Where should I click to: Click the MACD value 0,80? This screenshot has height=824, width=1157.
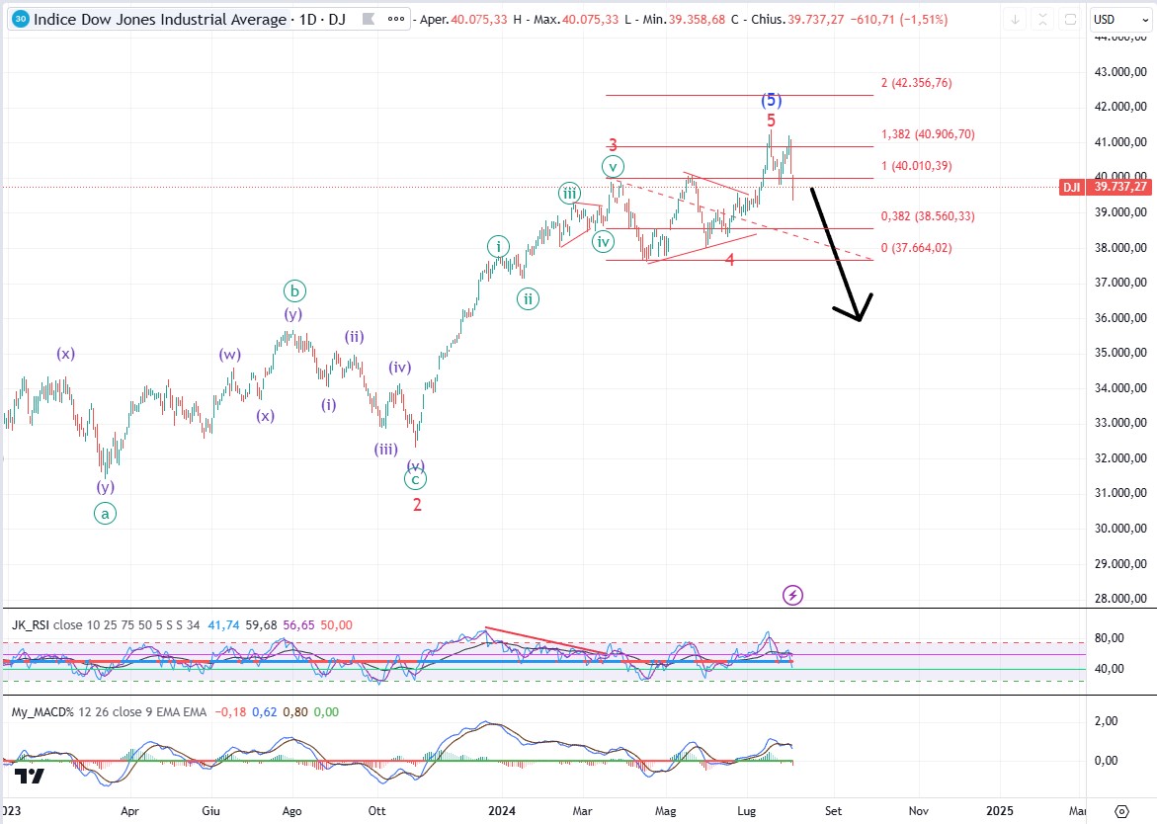pos(295,712)
